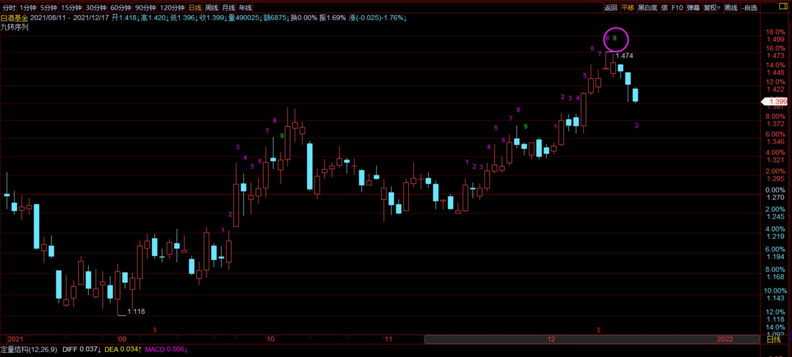This screenshot has width=792, height=357.
Task: Click the 09 month marker on time axis
Action: [x=122, y=339]
